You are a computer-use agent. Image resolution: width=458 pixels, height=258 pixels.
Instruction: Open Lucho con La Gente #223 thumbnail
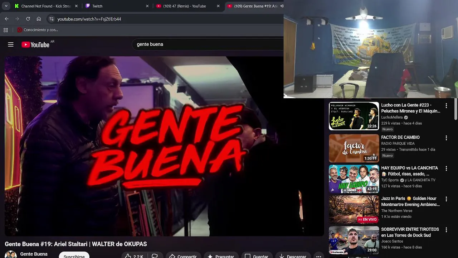[354, 116]
